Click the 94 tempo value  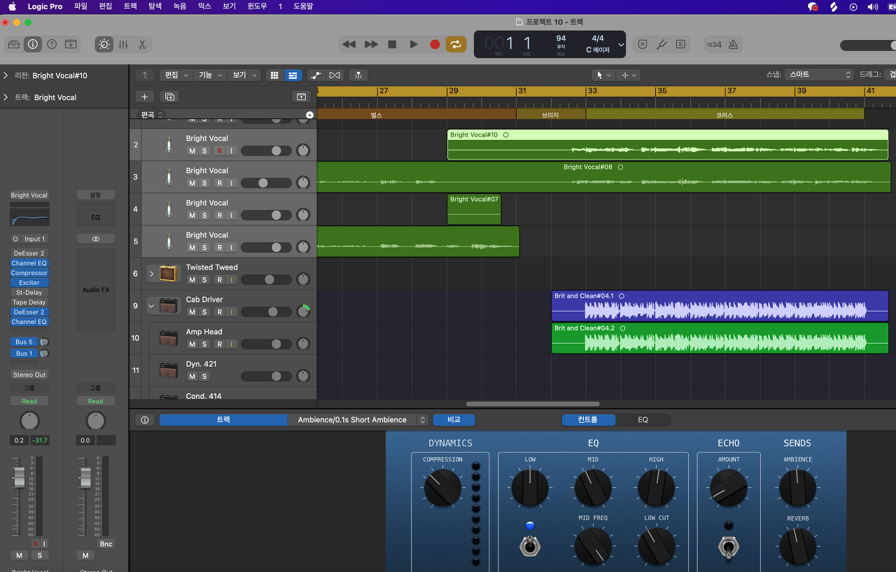(561, 39)
